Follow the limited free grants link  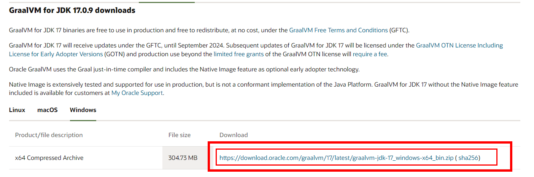point(238,54)
